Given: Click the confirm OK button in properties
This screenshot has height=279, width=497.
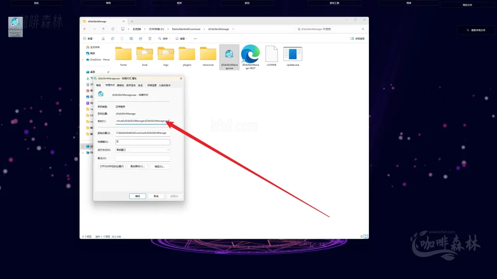Looking at the screenshot, I should [137, 196].
